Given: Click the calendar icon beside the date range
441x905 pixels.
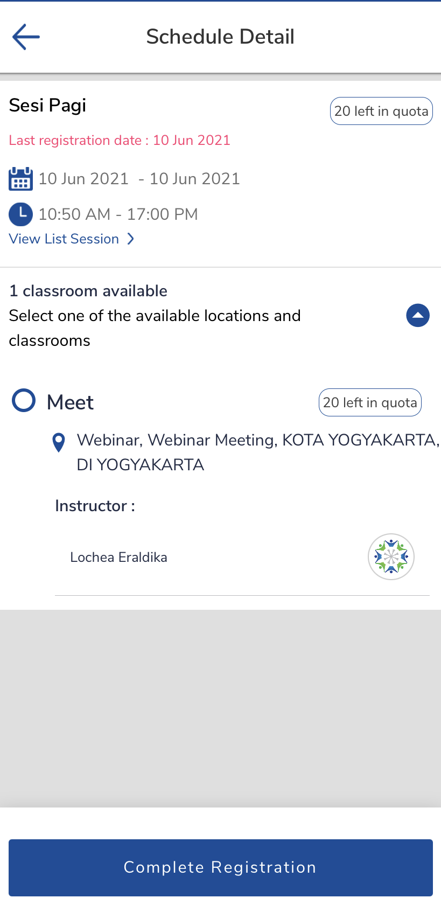Looking at the screenshot, I should click(x=21, y=179).
